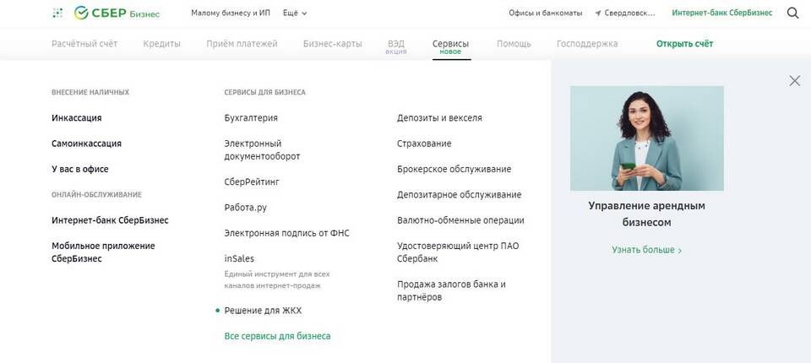Open Инкассация
The width and height of the screenshot is (811, 363).
[77, 118]
